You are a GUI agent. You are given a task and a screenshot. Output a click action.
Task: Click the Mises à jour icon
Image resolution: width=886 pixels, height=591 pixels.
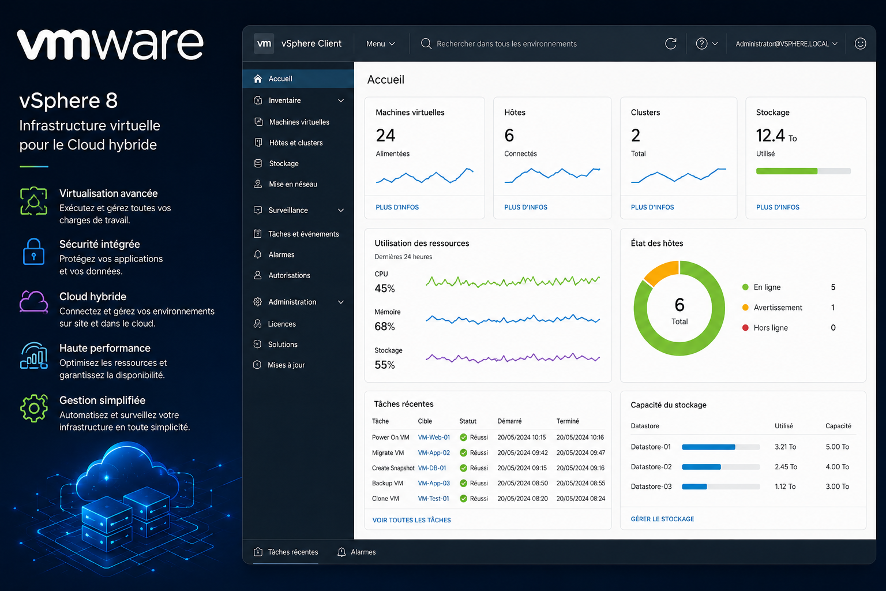pos(258,365)
